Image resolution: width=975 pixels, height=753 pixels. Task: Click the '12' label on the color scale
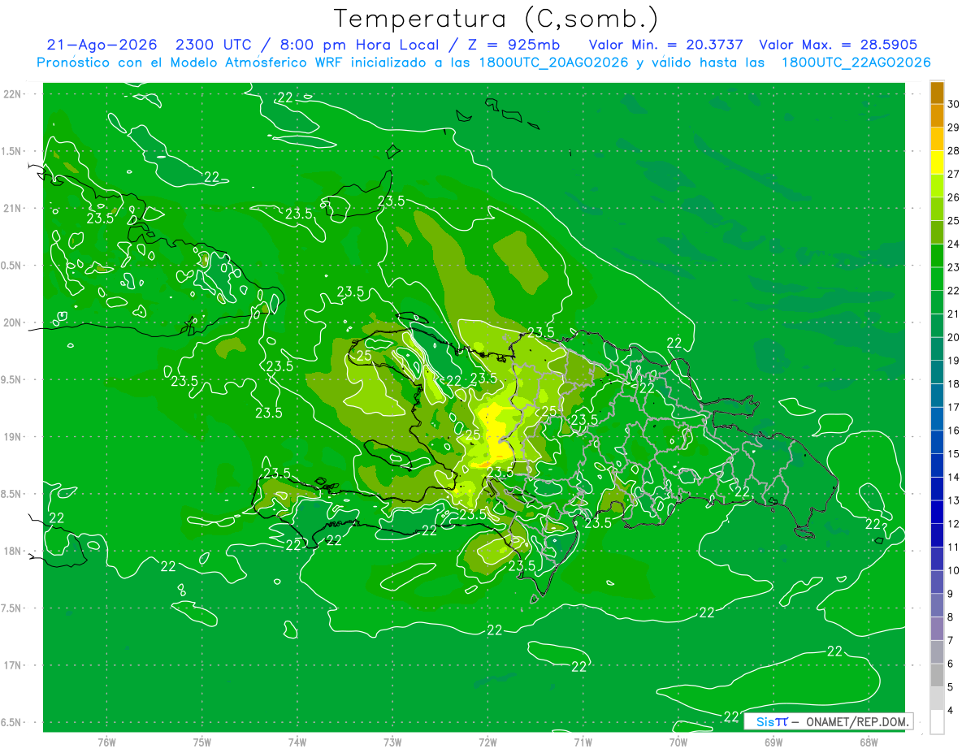pyautogui.click(x=954, y=524)
